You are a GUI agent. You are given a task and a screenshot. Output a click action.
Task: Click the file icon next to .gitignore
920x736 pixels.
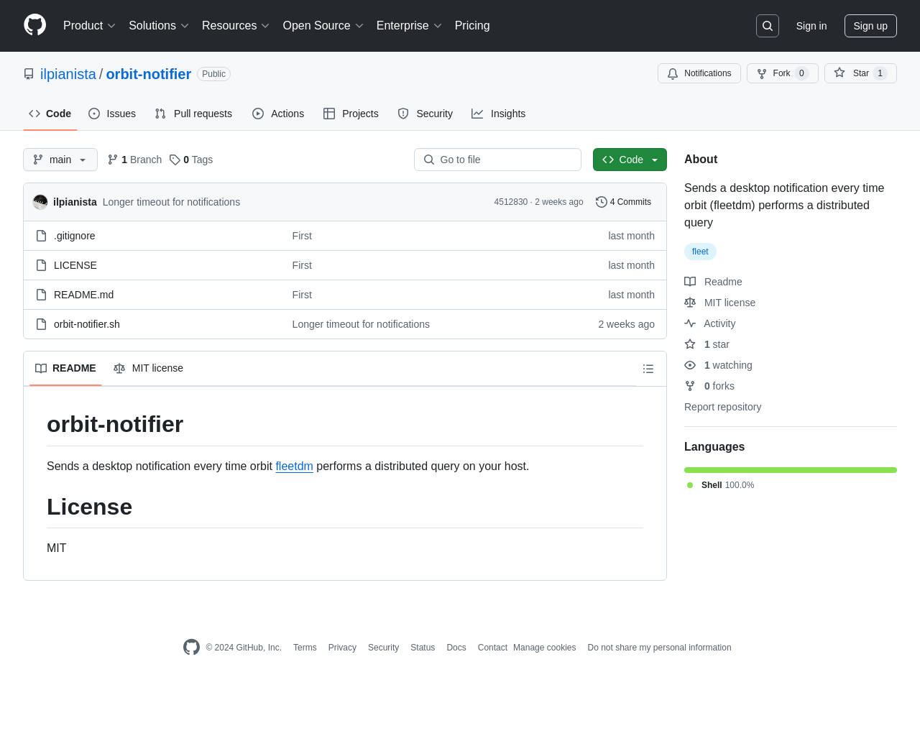(42, 236)
